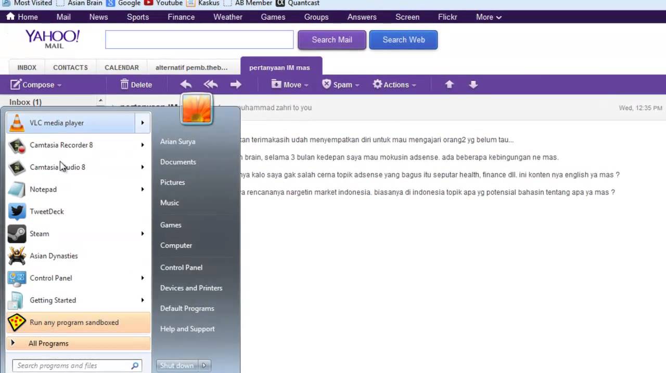Click the Home icon in Yahoo bar
This screenshot has height=373, width=666.
tap(10, 17)
